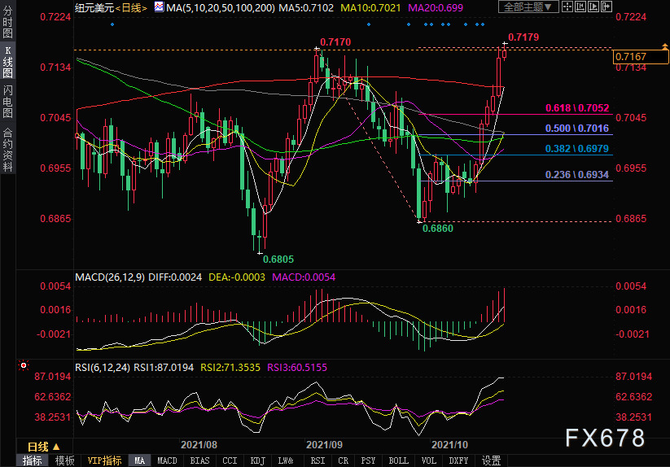This screenshot has width=670, height=467.
Task: Click the scroll-to-start chart icon
Action: (x=580, y=7)
